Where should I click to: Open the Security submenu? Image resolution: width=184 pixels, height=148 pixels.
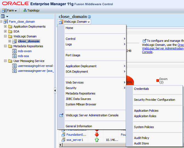coord(95,88)
